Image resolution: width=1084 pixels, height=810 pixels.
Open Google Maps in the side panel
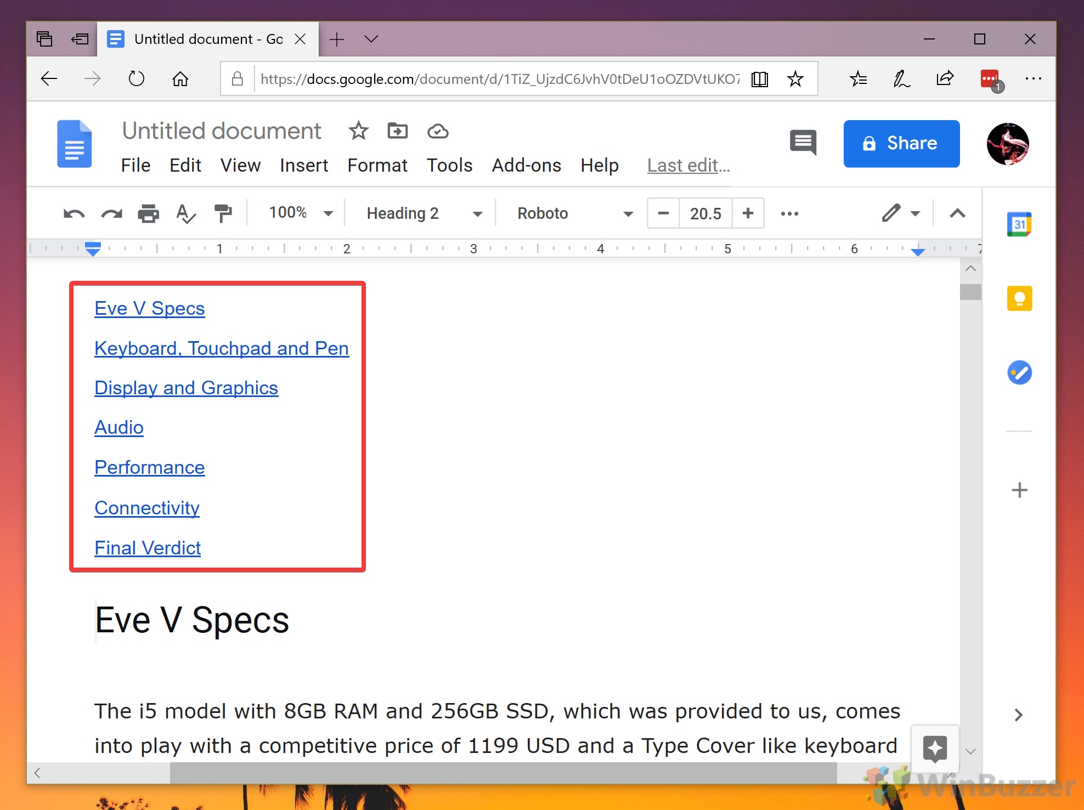pyautogui.click(x=1019, y=373)
